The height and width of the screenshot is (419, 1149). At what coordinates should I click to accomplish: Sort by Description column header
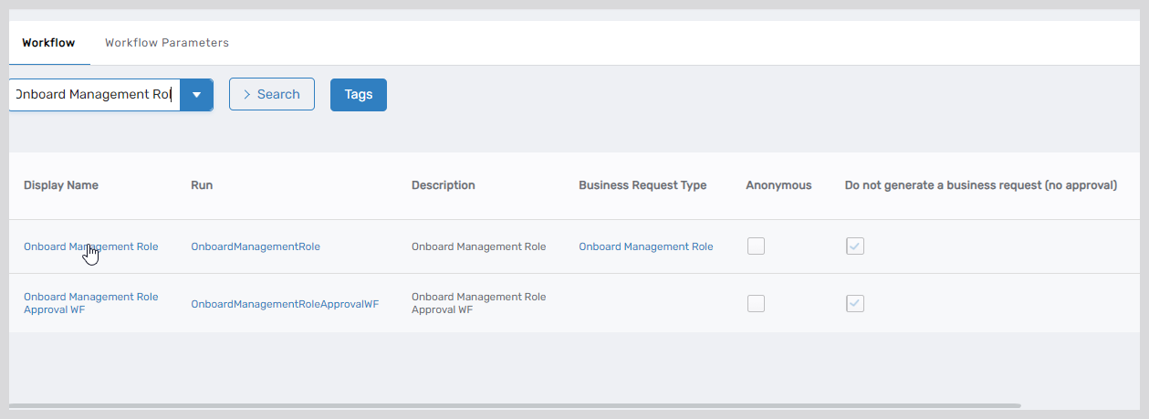[444, 185]
